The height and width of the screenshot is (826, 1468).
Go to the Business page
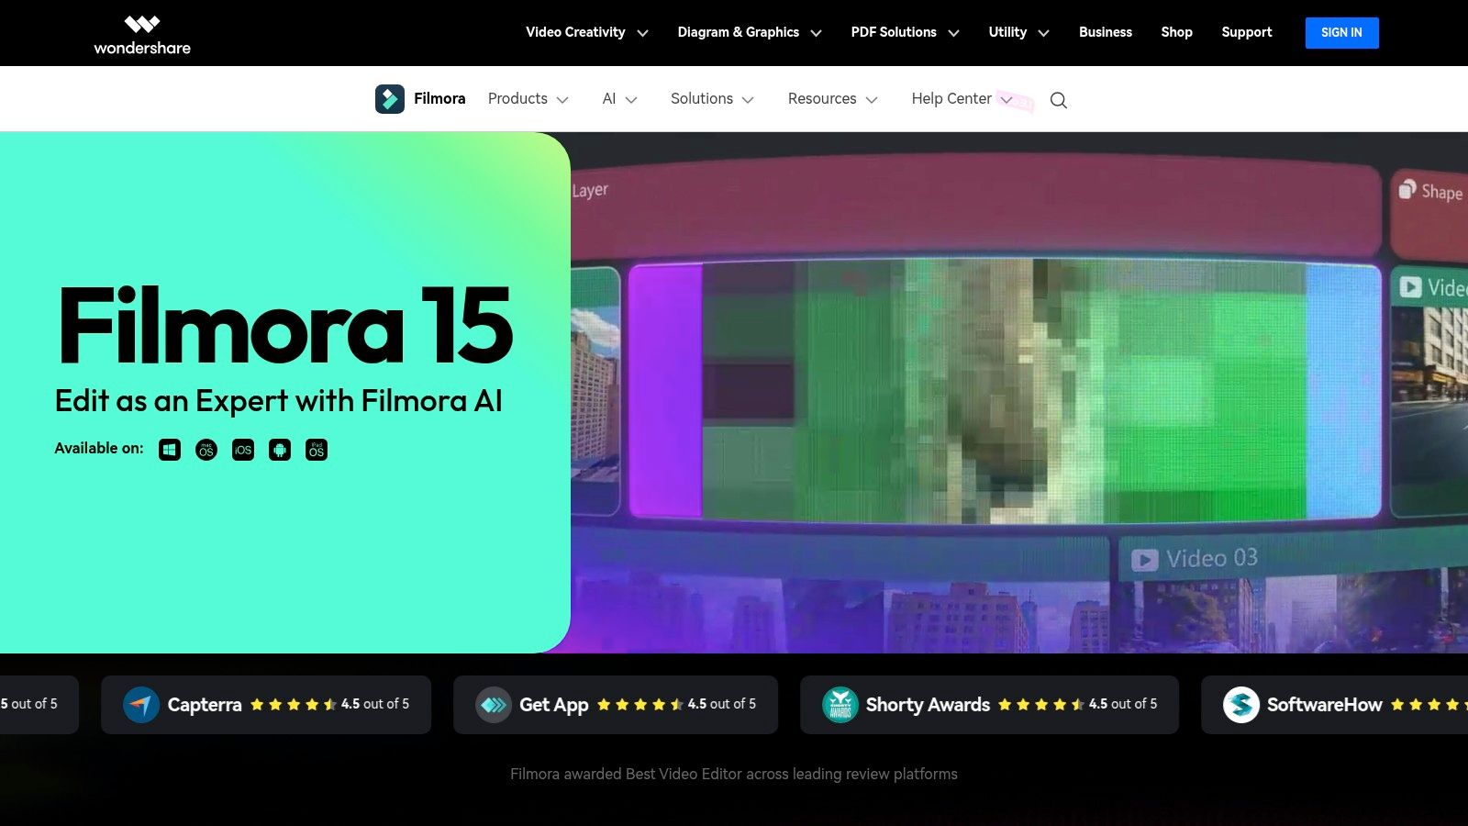point(1106,32)
